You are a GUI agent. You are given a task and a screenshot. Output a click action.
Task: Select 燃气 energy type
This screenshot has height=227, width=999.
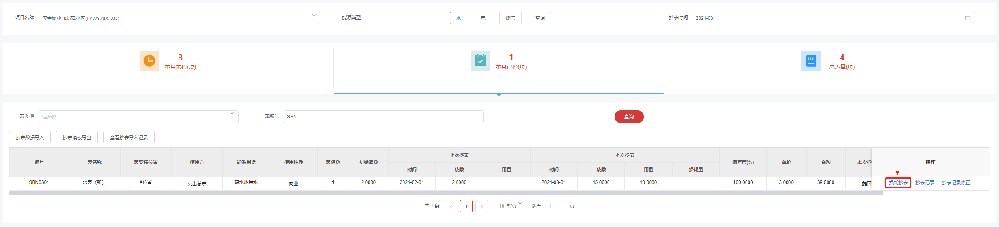510,18
